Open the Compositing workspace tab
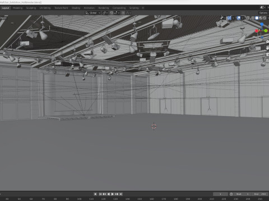 point(119,8)
